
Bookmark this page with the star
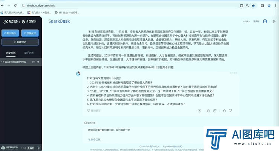point(253,6)
